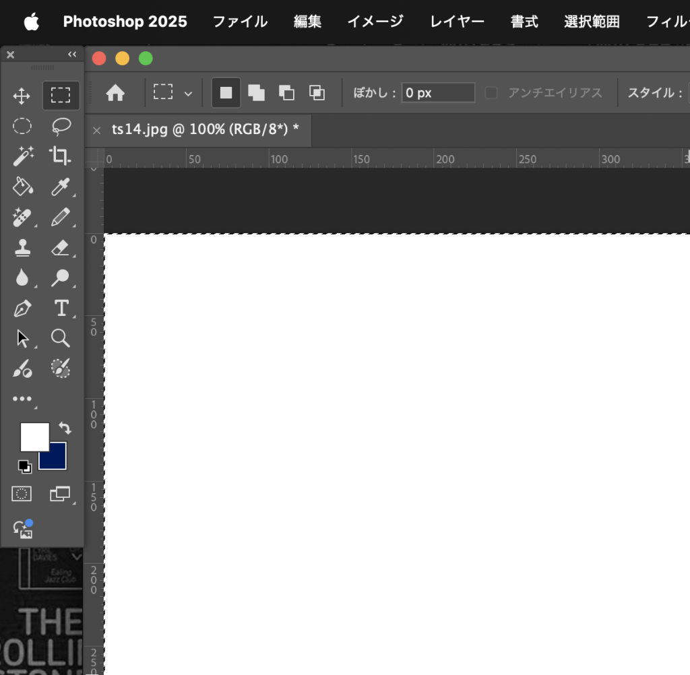This screenshot has height=675, width=690.
Task: Select the Lasso tool
Action: pos(61,126)
